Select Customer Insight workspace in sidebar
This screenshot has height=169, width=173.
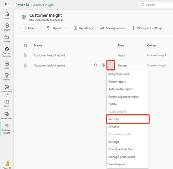tap(7, 129)
